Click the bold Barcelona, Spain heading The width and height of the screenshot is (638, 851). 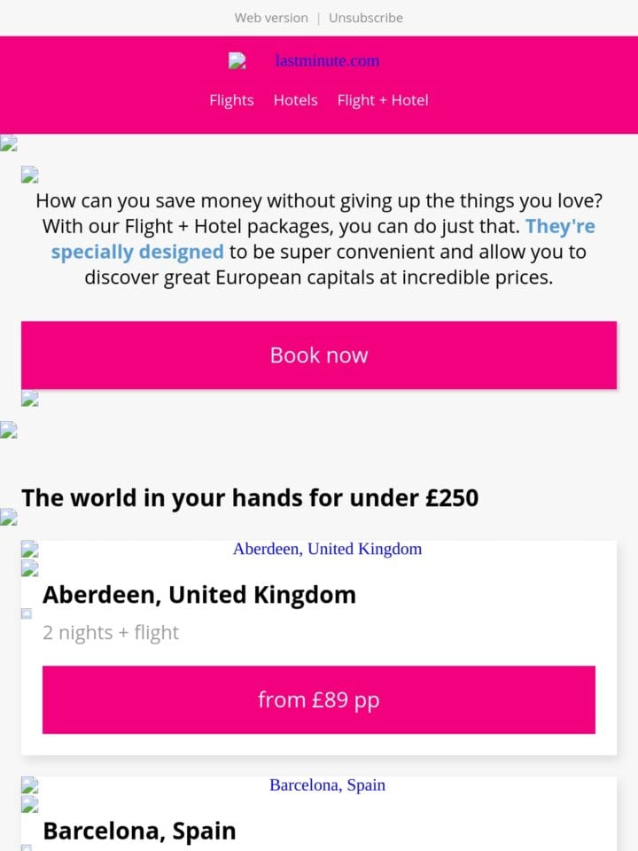click(139, 831)
